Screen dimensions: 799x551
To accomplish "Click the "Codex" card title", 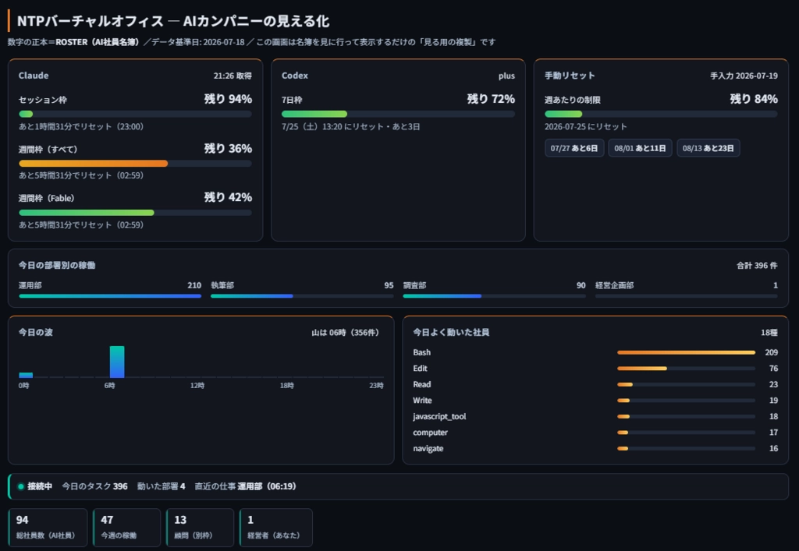I will point(294,76).
